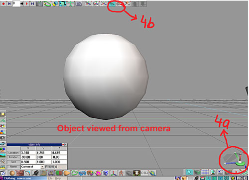Click the Location label in object info
249x180 pixels.
[13, 153]
